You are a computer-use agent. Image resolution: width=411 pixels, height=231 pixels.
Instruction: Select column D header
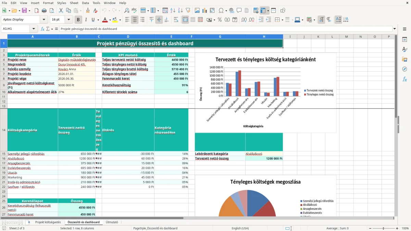tap(128, 37)
